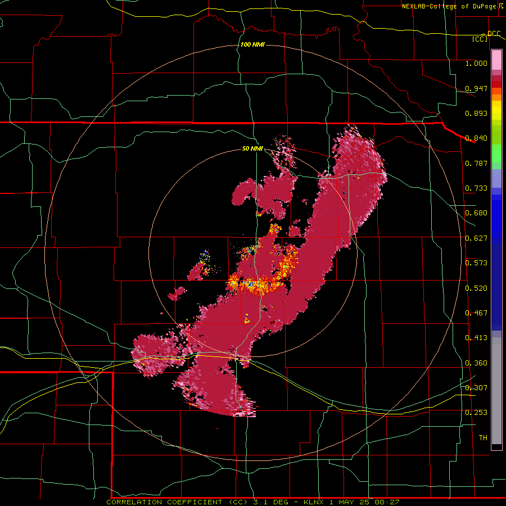This screenshot has width=506, height=506.
Task: Click the [CC] legend title
Action: click(480, 39)
